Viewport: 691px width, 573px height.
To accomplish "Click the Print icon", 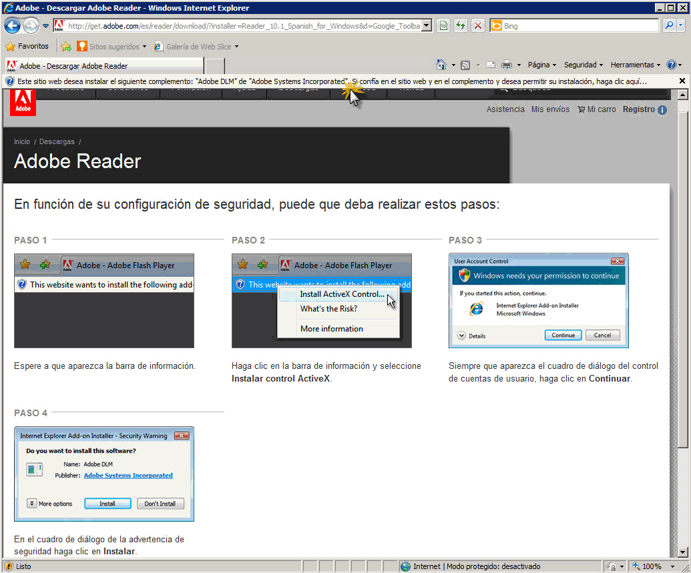I will (507, 65).
